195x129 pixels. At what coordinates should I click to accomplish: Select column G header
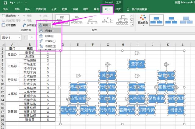click(108, 45)
